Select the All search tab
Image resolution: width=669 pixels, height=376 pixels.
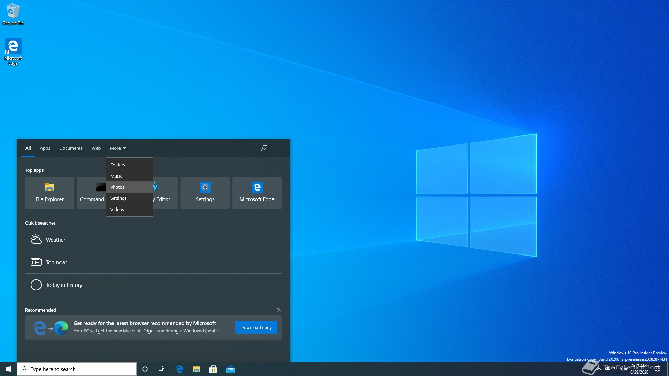pos(28,148)
